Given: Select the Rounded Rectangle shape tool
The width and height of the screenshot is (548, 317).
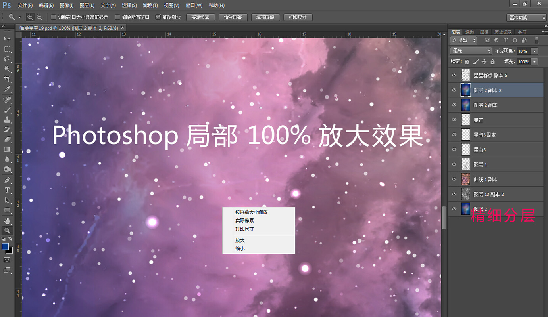Looking at the screenshot, I should point(7,210).
